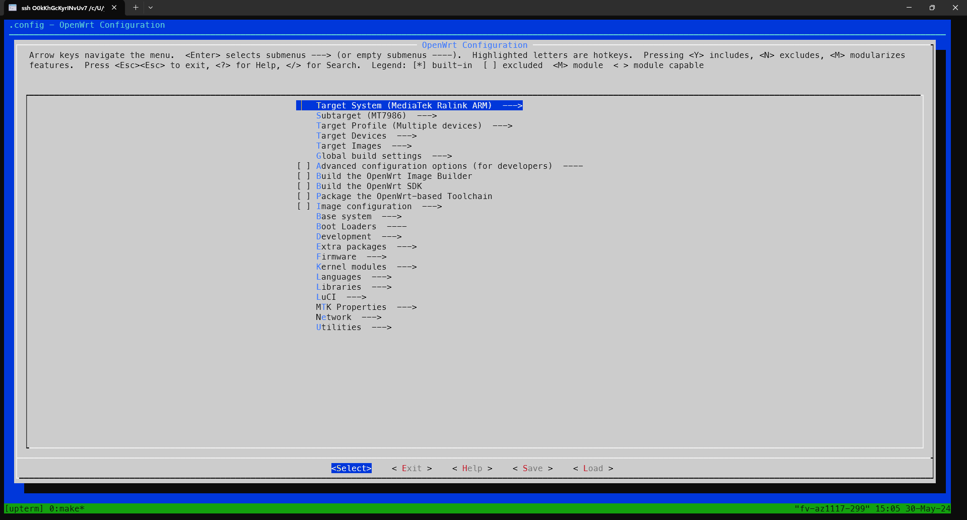Screen dimensions: 967x520
Task: Click the 15:05 time in status bar
Action: [887, 508]
